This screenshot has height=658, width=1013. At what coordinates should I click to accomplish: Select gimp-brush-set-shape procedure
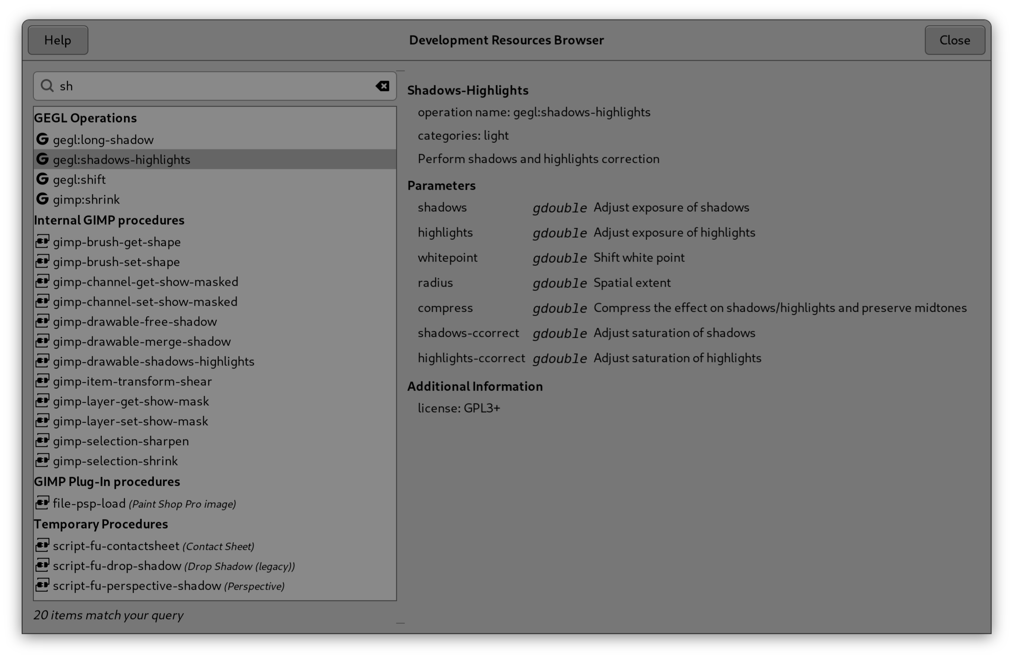tap(215, 261)
